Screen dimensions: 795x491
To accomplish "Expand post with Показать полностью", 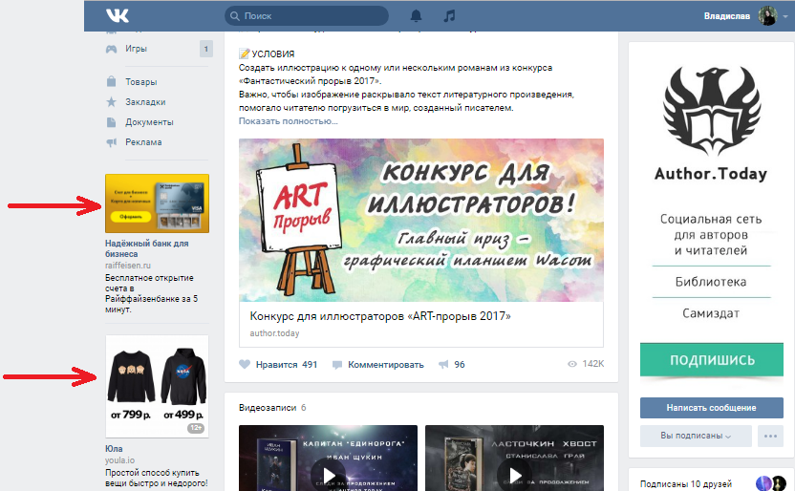I will [x=288, y=121].
